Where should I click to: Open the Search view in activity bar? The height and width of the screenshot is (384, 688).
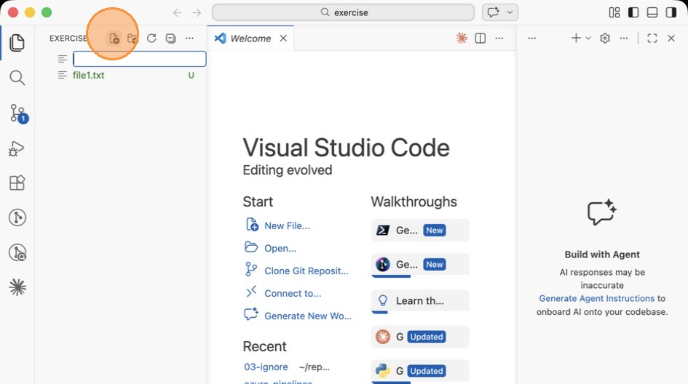pos(17,78)
